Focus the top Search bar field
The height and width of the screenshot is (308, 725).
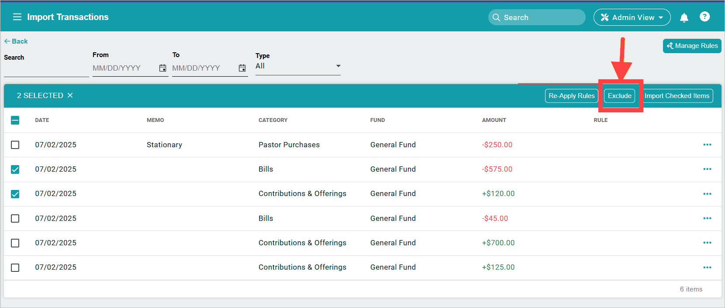(537, 17)
